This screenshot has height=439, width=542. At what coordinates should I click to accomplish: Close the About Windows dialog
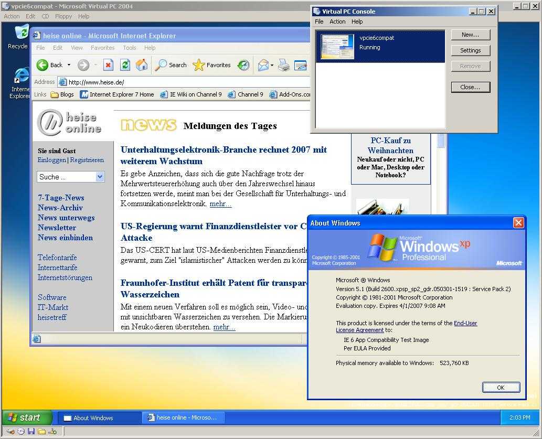518,223
